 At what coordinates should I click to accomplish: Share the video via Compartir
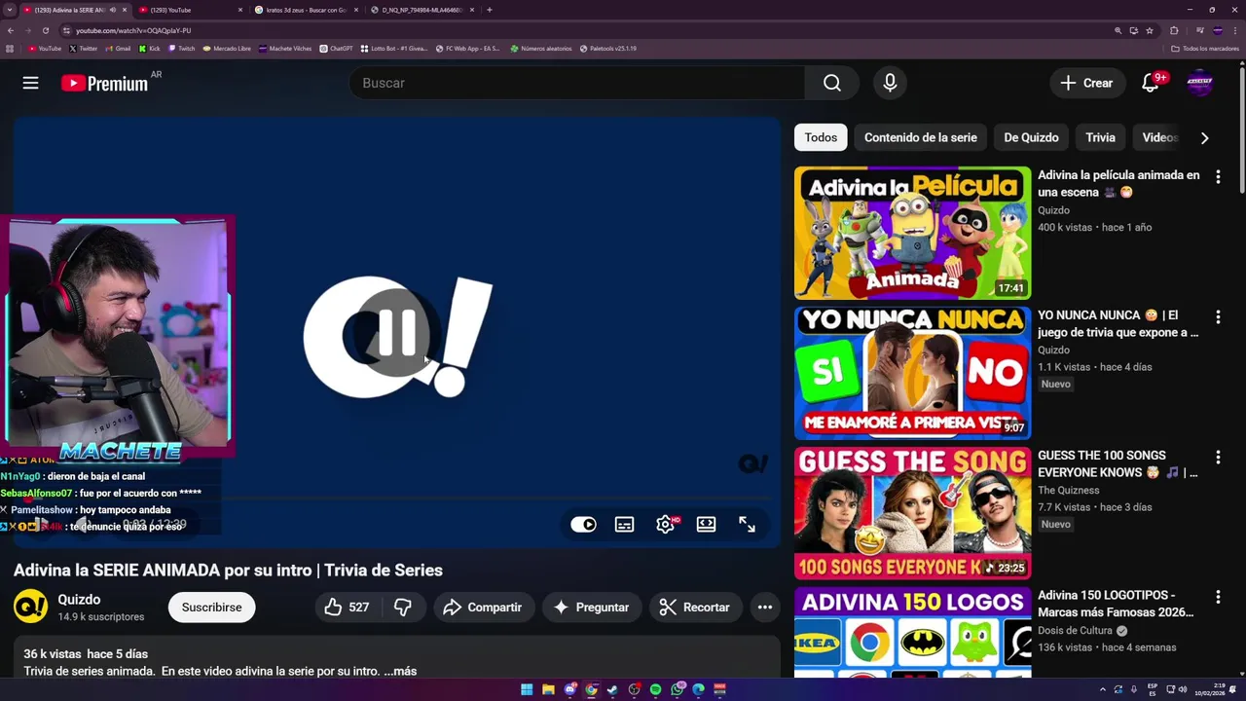[484, 607]
